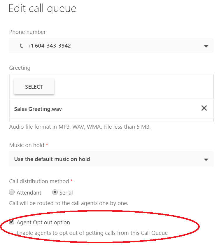Click the dropdown caret in the phone number field
This screenshot has width=219, height=245.
(x=206, y=46)
